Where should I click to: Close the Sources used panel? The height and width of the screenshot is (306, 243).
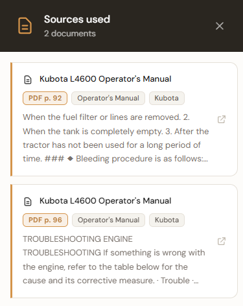tap(220, 26)
